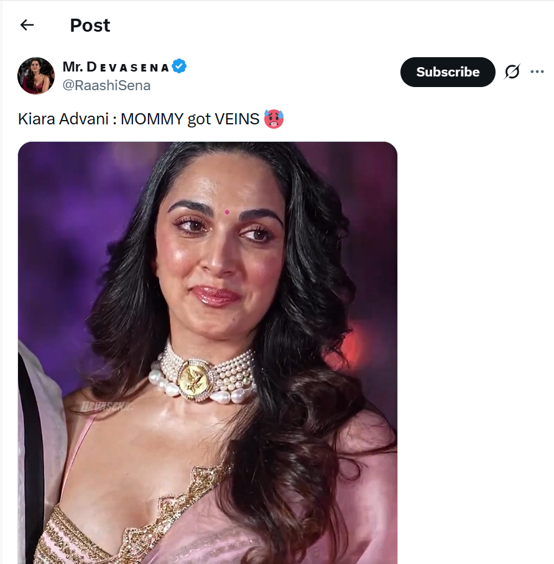The width and height of the screenshot is (554, 564).
Task: Click the word VEINS in the caption
Action: [x=236, y=119]
